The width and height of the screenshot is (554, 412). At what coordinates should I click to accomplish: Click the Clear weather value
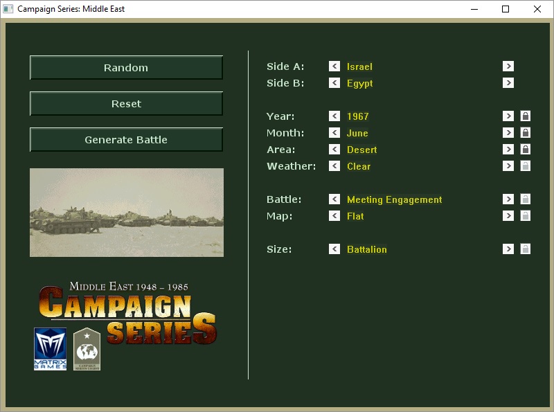tap(359, 166)
